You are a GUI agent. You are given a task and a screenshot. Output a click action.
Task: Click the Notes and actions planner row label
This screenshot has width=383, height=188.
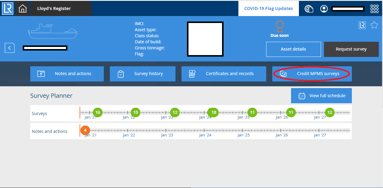(50, 131)
